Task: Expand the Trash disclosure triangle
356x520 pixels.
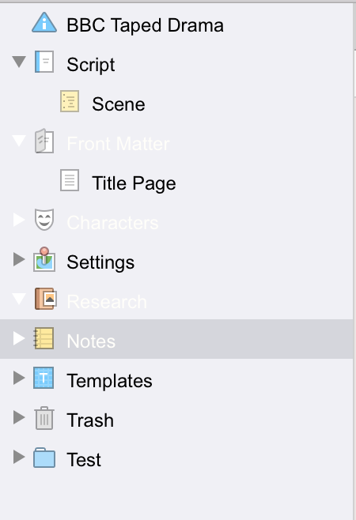Action: point(19,417)
